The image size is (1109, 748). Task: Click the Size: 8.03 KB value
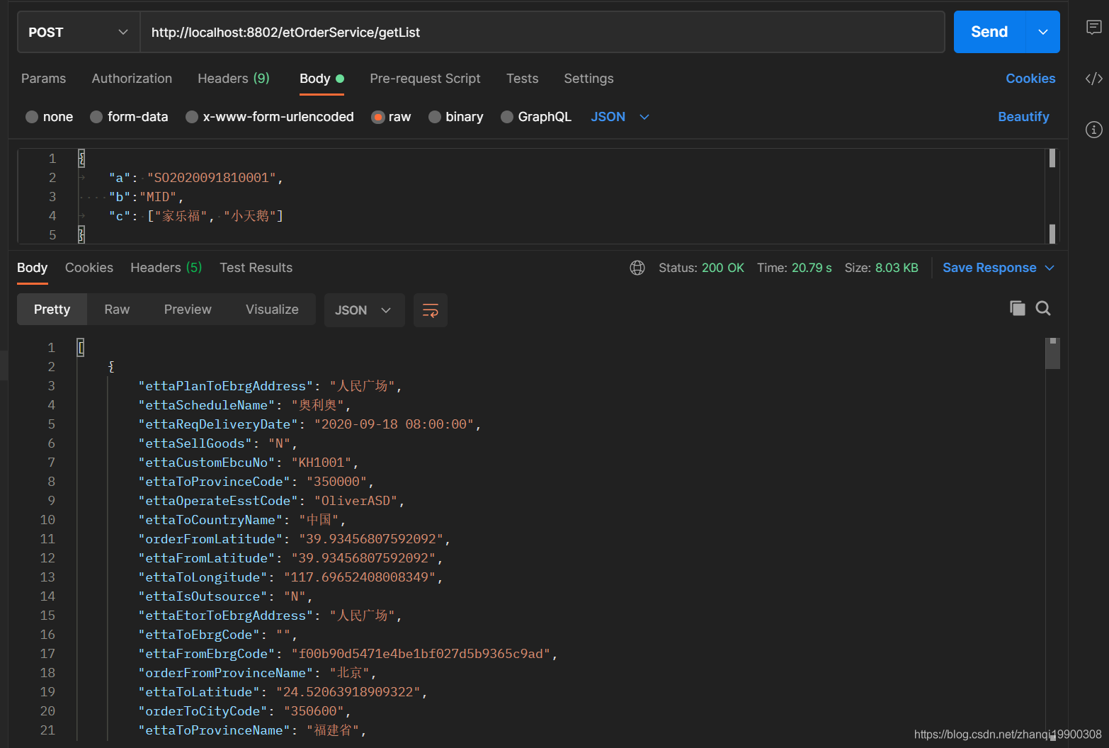pos(882,268)
